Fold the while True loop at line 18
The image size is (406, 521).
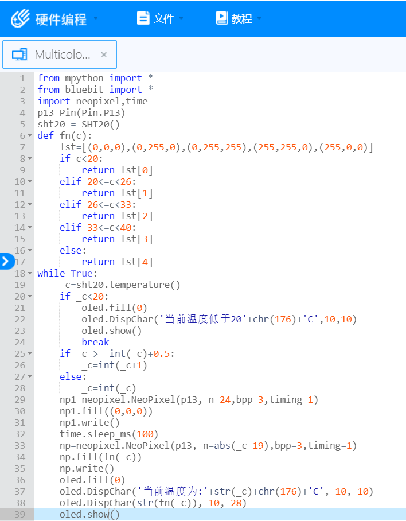coord(30,274)
